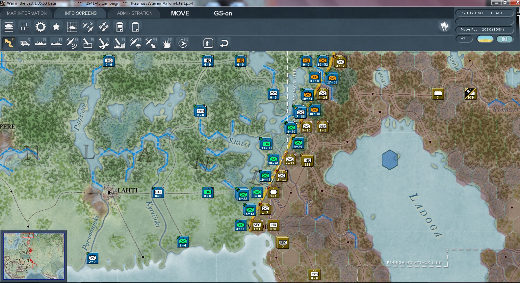This screenshot has height=283, width=520.
Task: Select the green unit labeled 10=43
Action: pyautogui.click(x=265, y=176)
